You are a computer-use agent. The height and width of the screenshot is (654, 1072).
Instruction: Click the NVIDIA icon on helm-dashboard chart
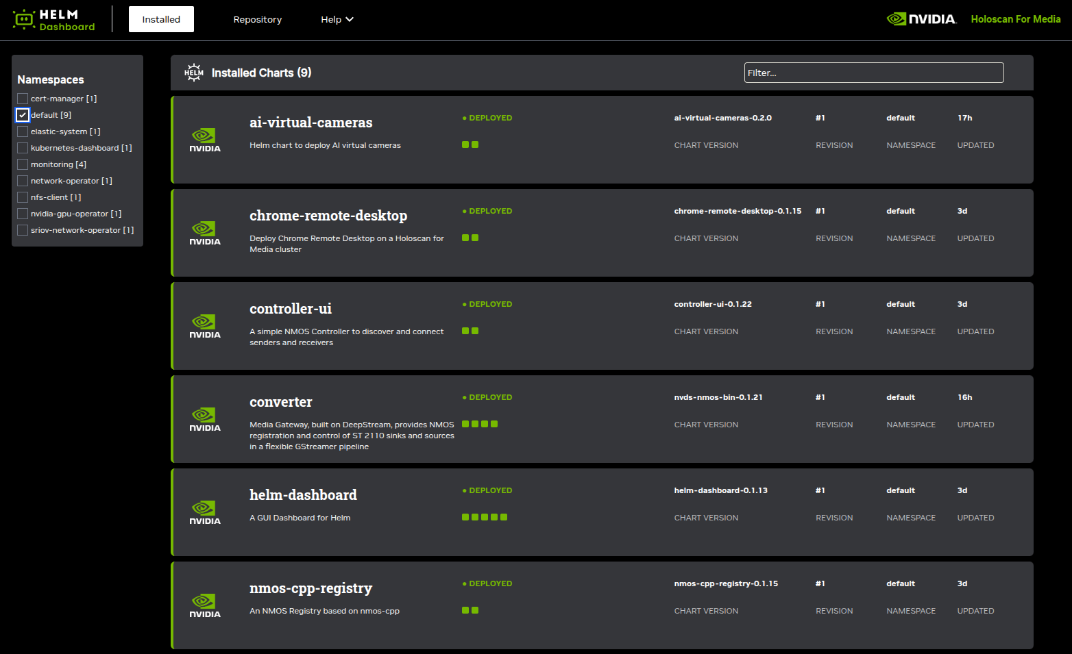[204, 512]
